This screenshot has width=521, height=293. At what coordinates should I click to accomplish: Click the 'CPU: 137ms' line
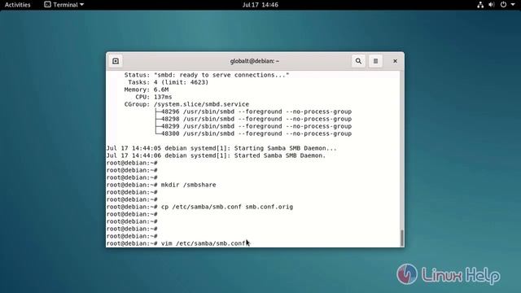(x=154, y=97)
